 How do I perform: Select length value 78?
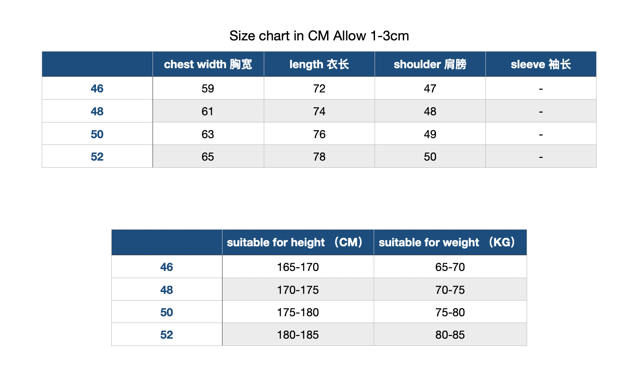point(319,157)
